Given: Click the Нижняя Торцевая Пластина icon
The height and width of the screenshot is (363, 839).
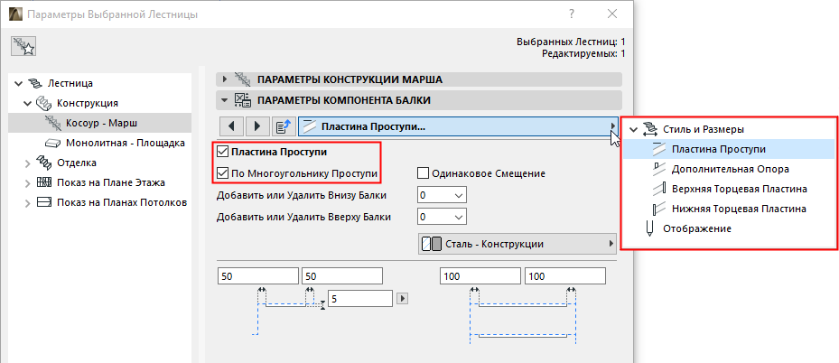Looking at the screenshot, I should click(x=658, y=209).
